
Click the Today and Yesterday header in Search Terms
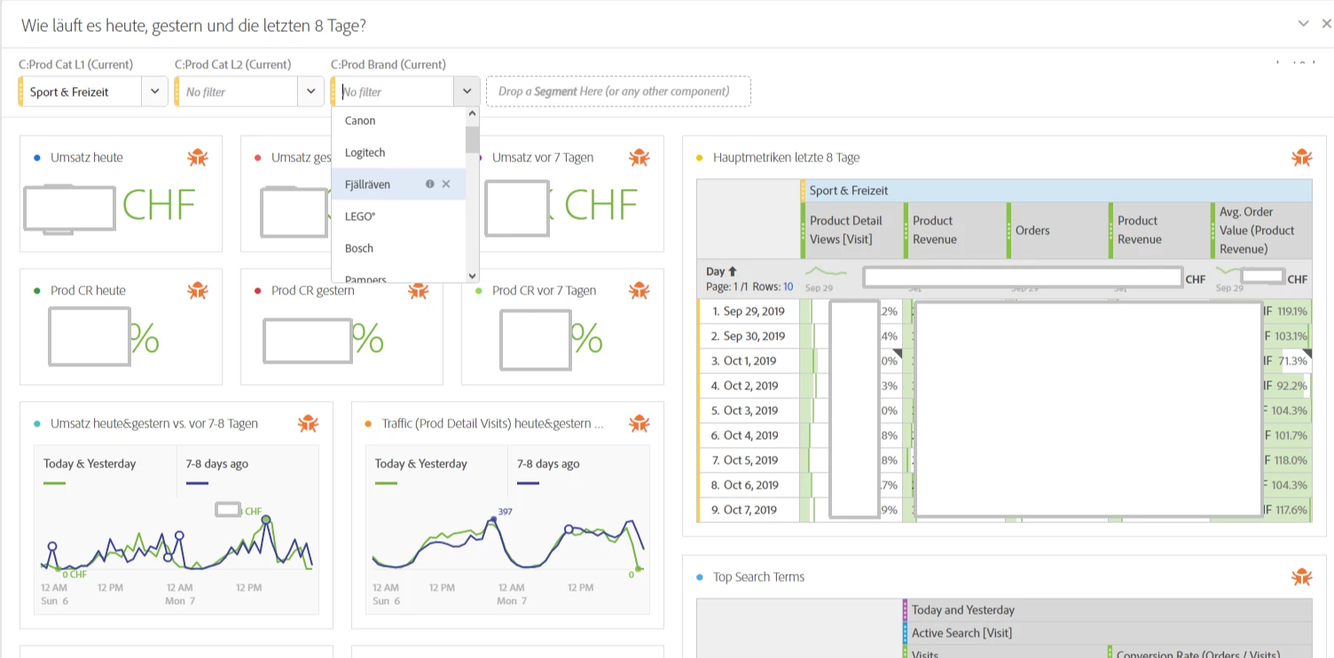tap(1107, 610)
